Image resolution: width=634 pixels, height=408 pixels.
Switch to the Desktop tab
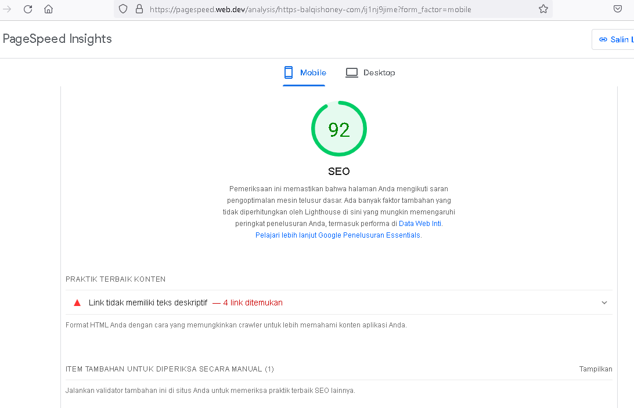[370, 73]
